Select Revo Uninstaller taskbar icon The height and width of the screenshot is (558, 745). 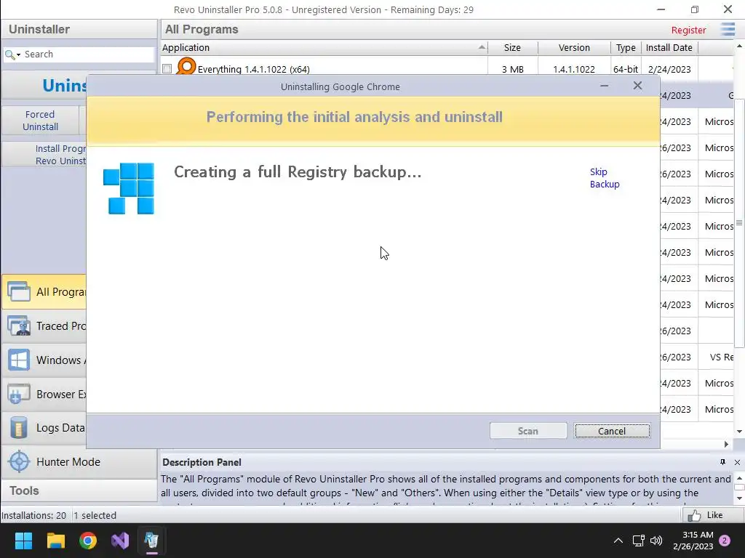151,540
